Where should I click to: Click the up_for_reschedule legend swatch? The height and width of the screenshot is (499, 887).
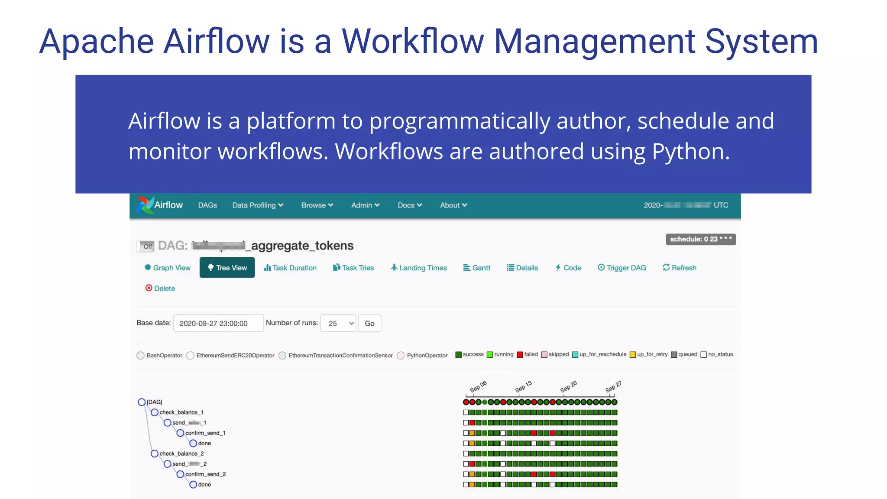(x=575, y=355)
